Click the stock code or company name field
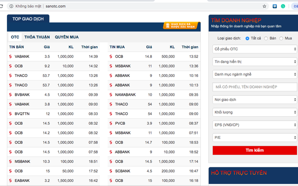The height and width of the screenshot is (186, 298). [x=254, y=87]
